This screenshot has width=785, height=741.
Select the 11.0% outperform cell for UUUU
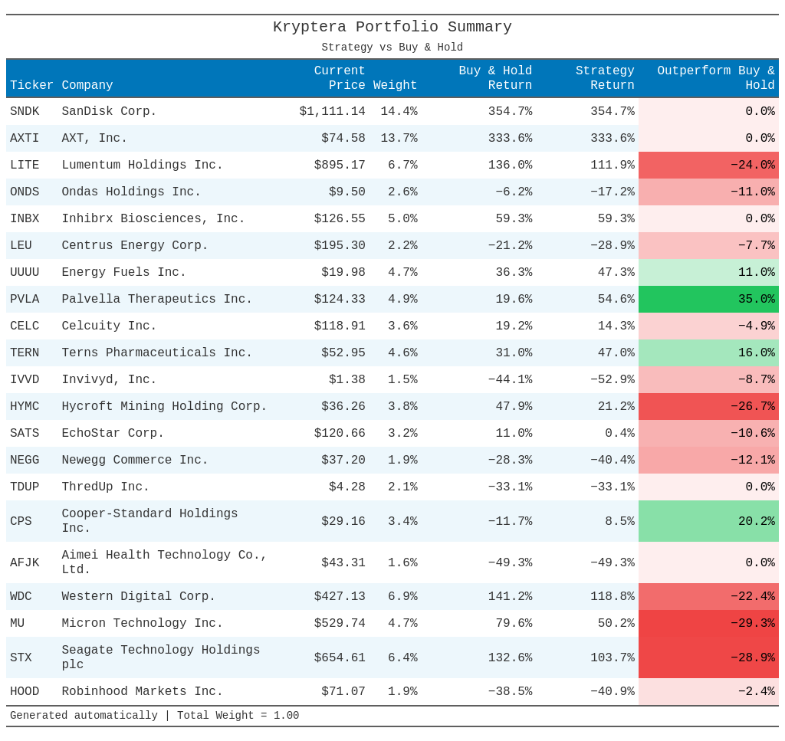(708, 272)
